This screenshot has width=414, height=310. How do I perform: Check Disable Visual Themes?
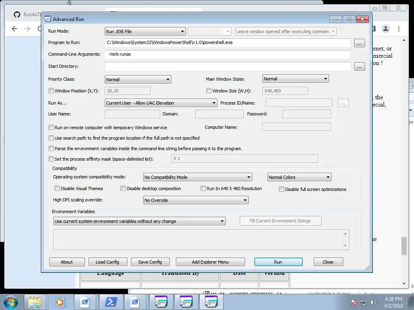click(57, 189)
